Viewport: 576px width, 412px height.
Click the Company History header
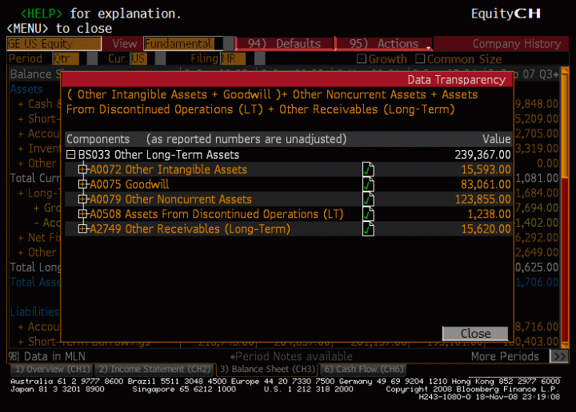pyautogui.click(x=517, y=44)
